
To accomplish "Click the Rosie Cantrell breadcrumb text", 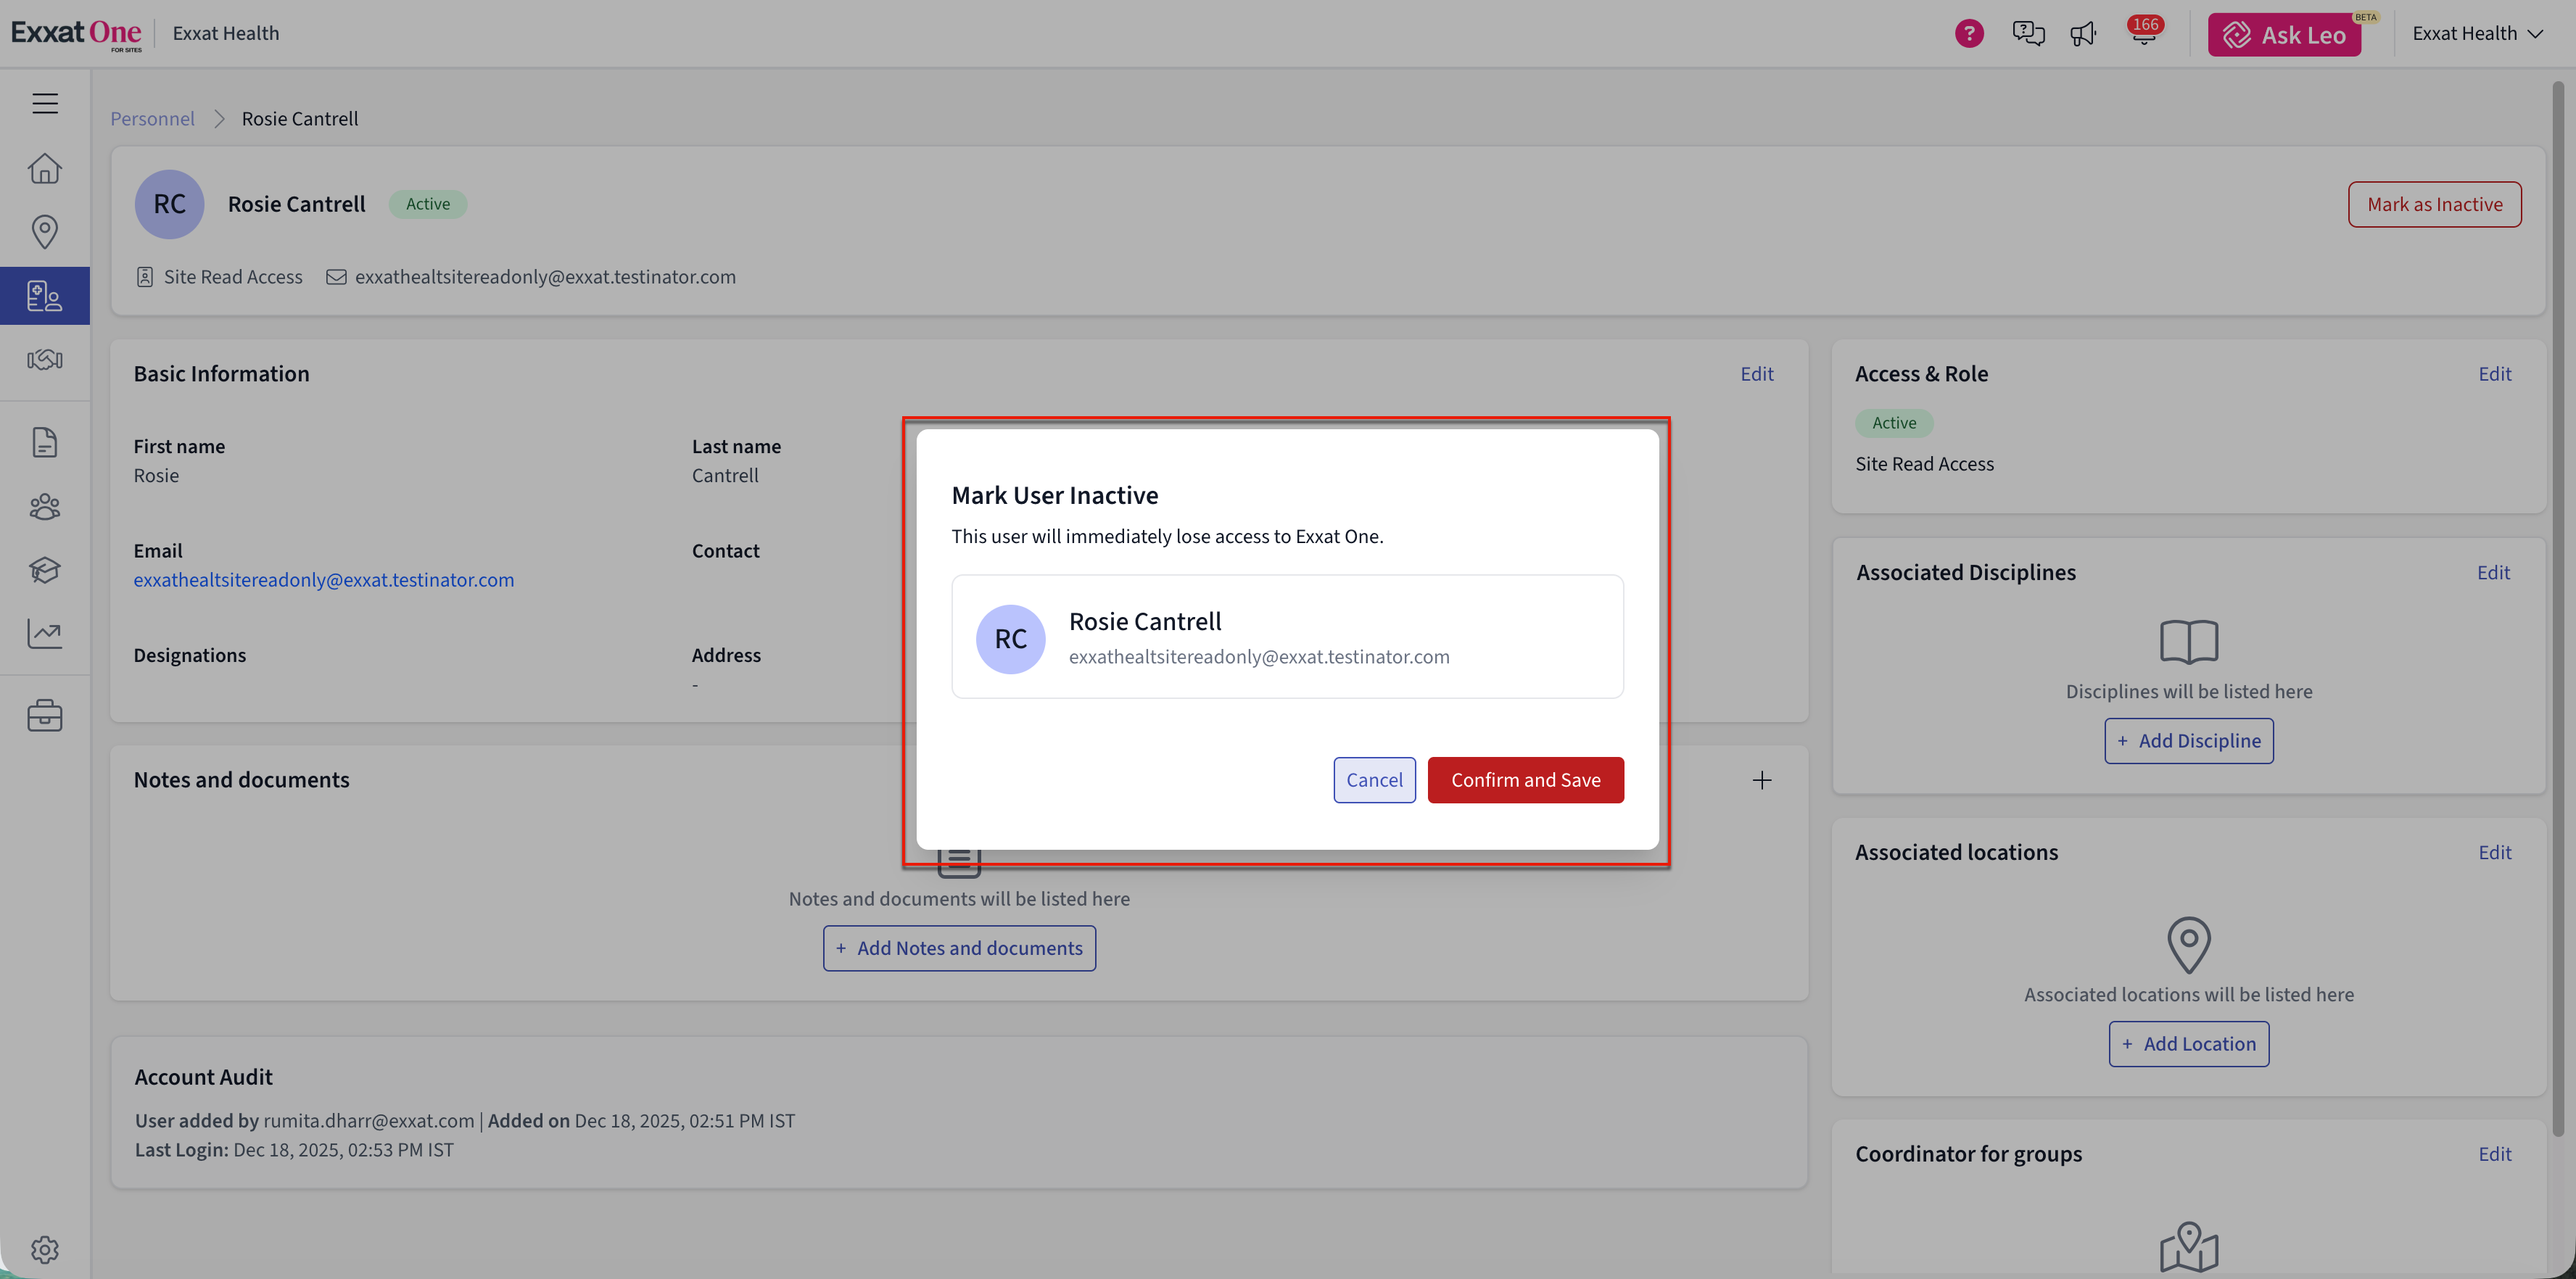I will click(300, 119).
